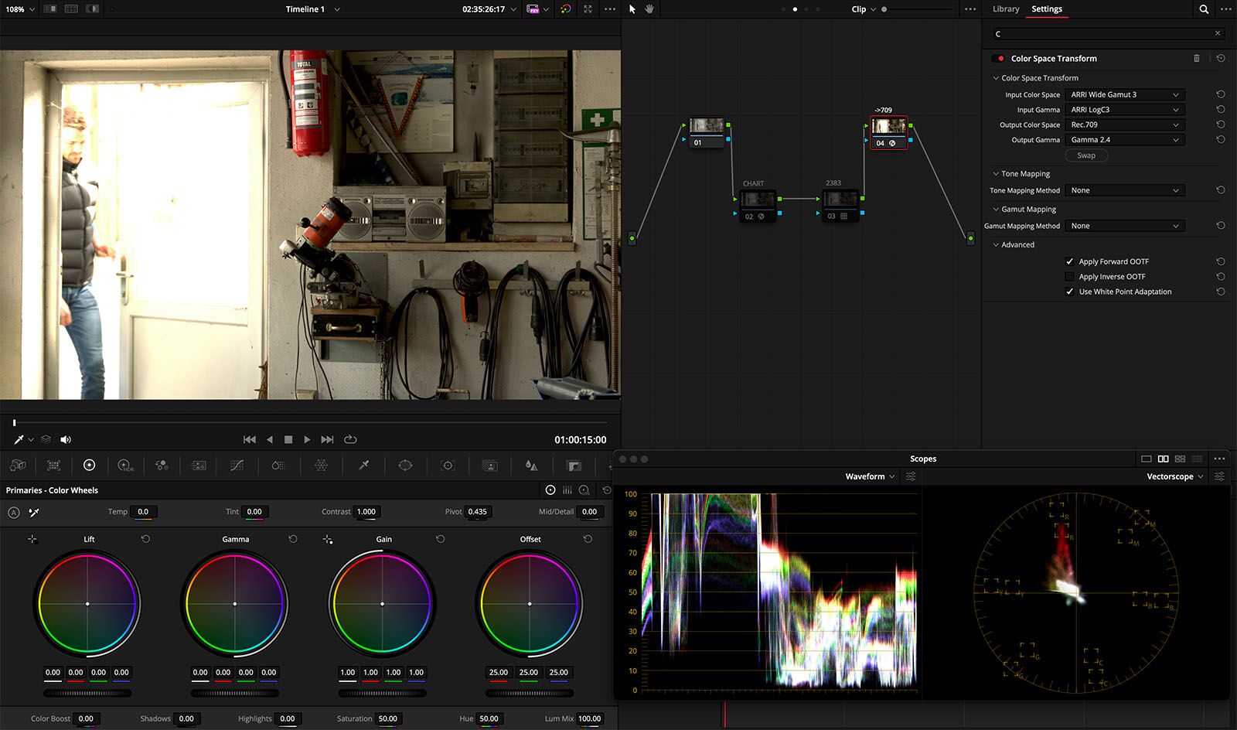
Task: Open the Power Windows palette
Action: (x=405, y=465)
